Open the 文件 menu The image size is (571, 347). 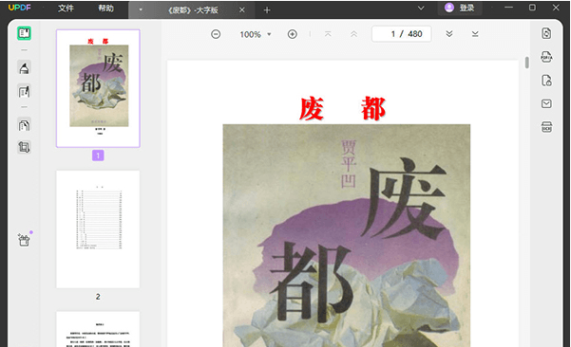[x=66, y=8]
